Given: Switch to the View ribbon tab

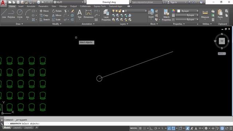Looking at the screenshot, I should coord(54,6).
